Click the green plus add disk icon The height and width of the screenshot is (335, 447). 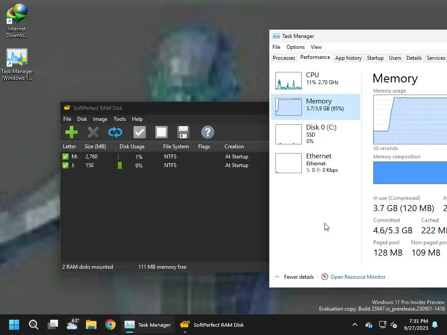pos(71,132)
